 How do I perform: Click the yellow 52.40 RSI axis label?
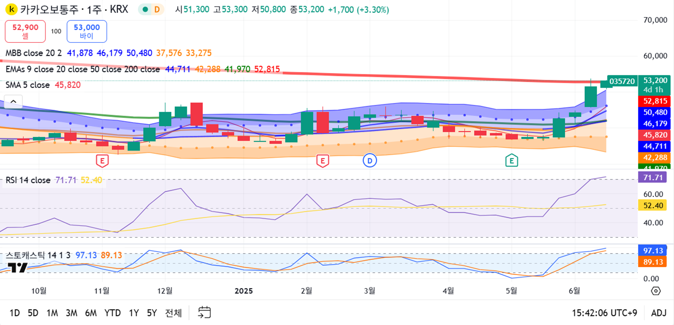click(653, 206)
